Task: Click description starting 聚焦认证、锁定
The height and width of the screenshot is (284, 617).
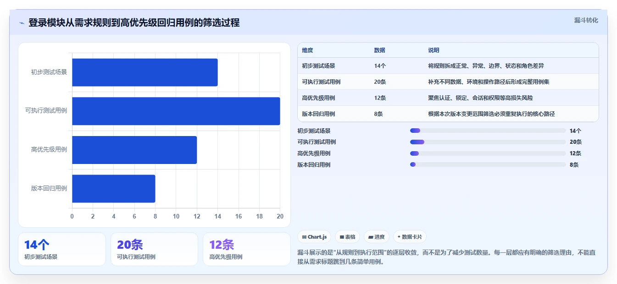Action: click(x=480, y=98)
